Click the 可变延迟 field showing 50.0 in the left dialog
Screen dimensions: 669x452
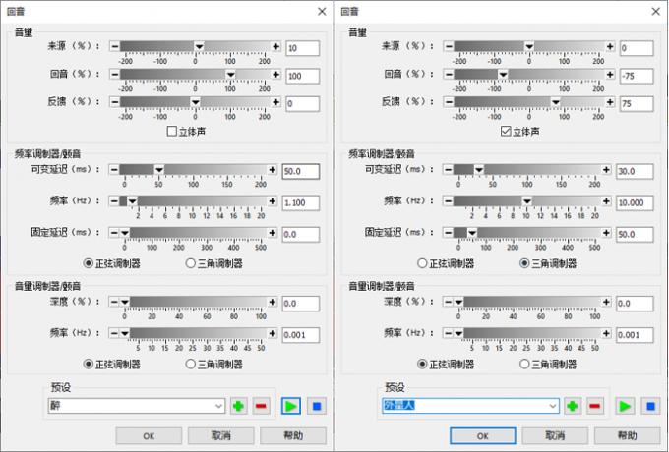pyautogui.click(x=301, y=171)
